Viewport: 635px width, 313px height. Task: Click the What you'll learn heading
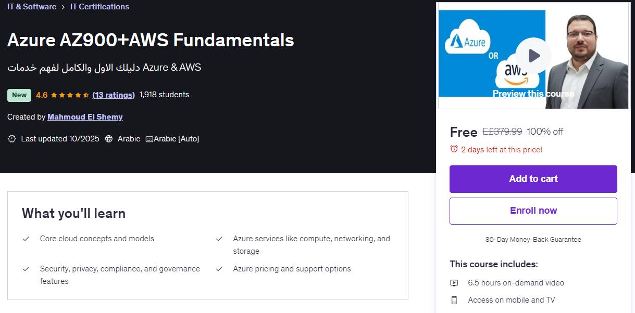click(x=73, y=214)
